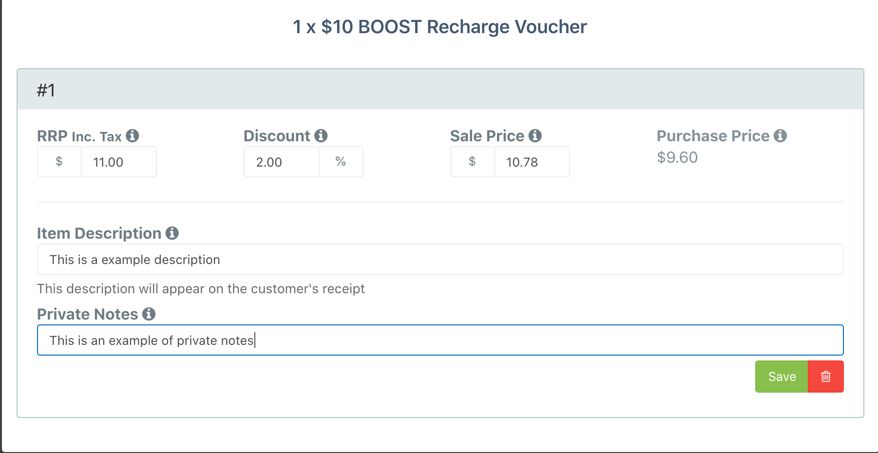Viewport: 878px width, 453px height.
Task: Click the Private Notes info icon
Action: 149,314
